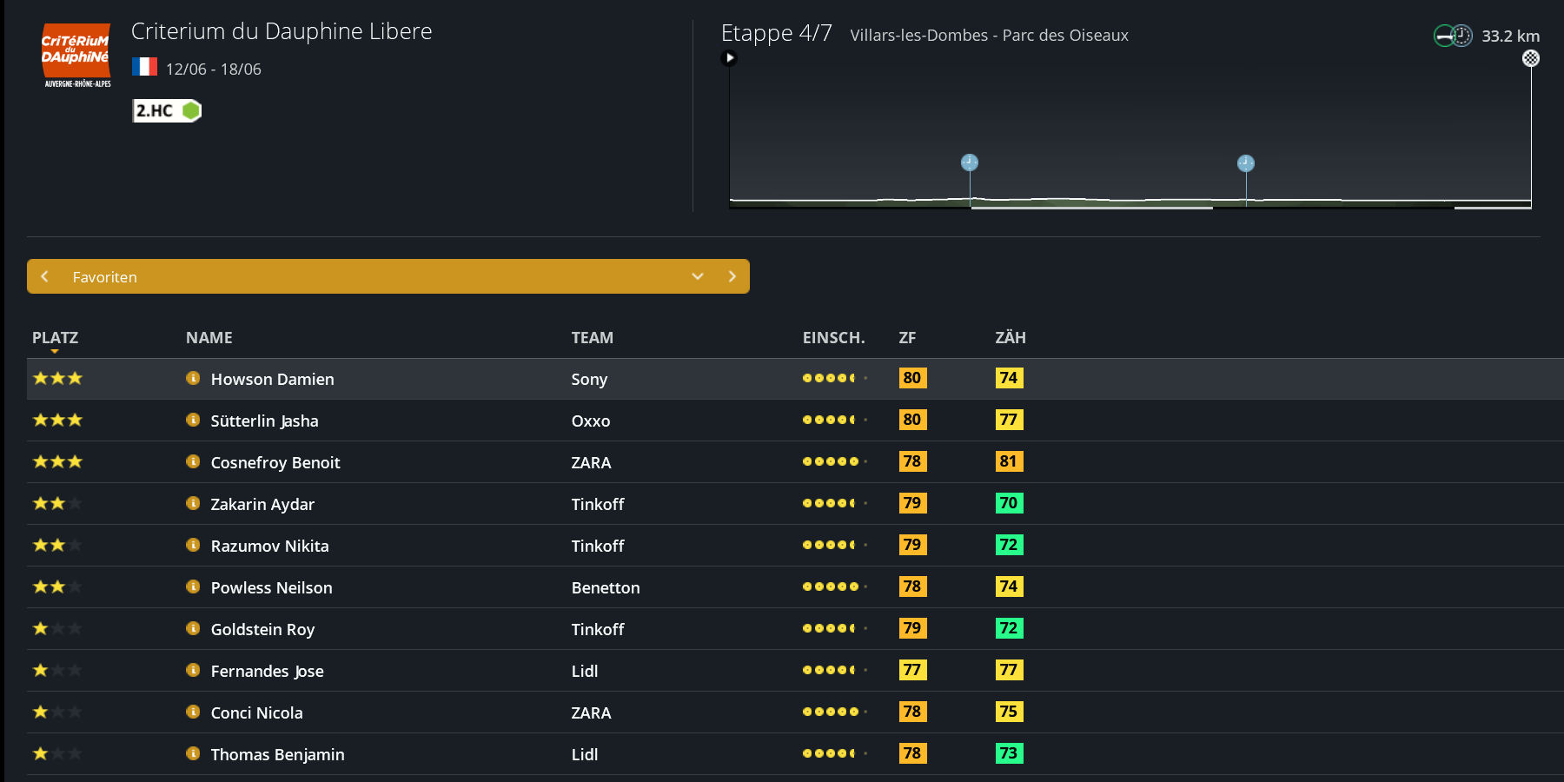Expand the Favoriten dropdown chevron

[x=697, y=276]
